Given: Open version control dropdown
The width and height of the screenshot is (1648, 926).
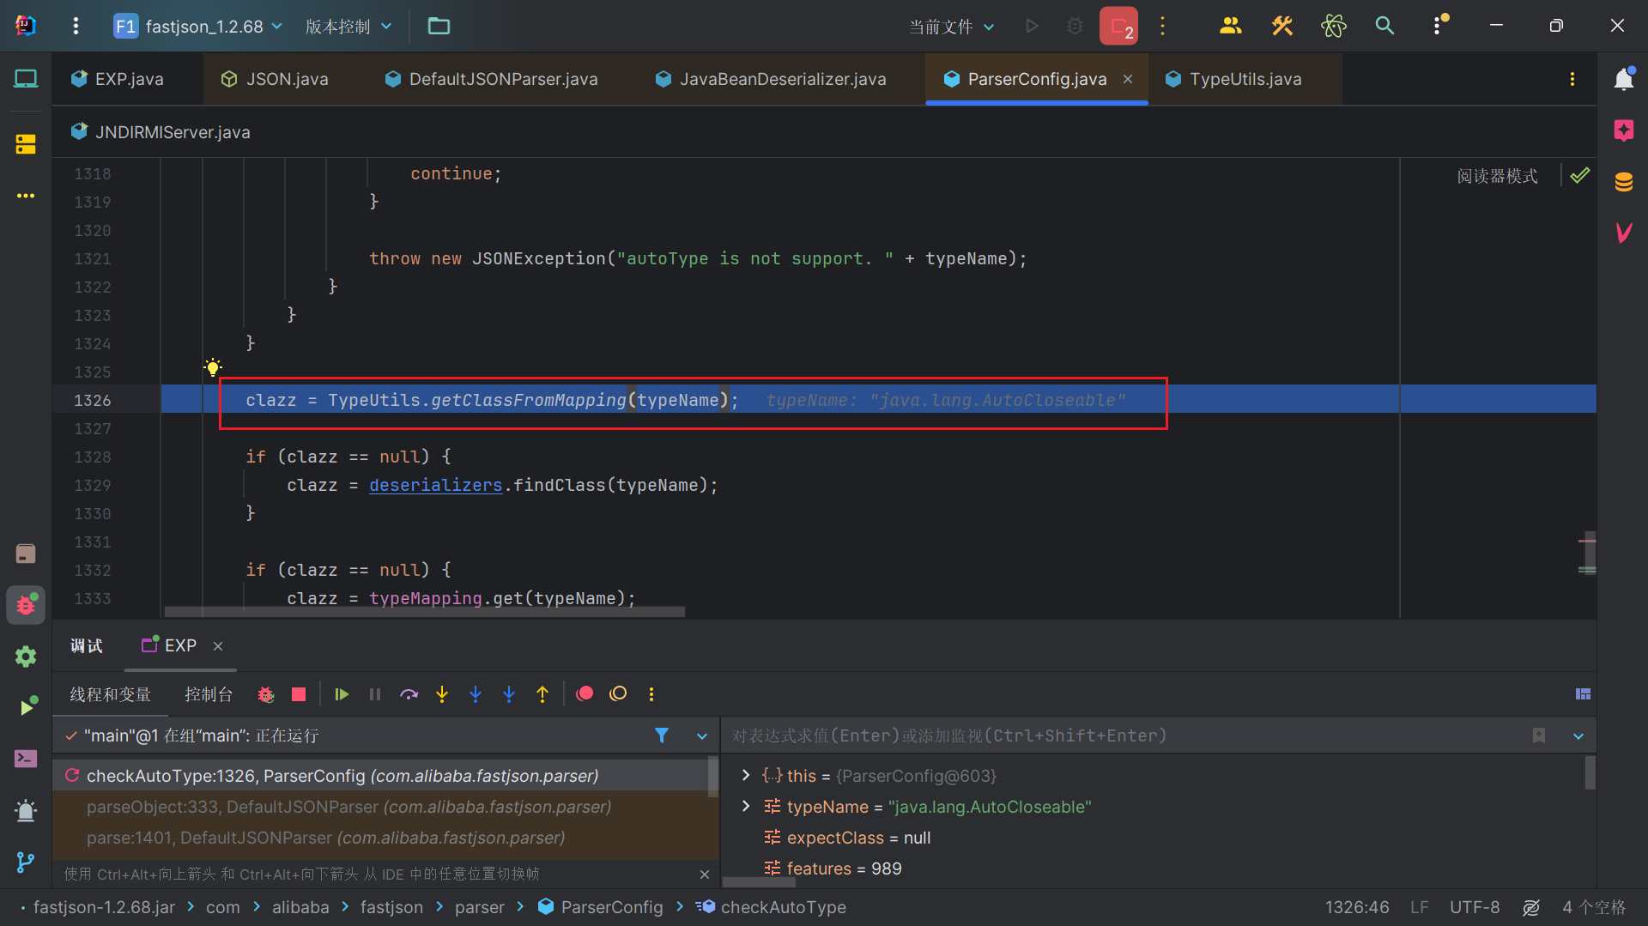Looking at the screenshot, I should click(348, 26).
